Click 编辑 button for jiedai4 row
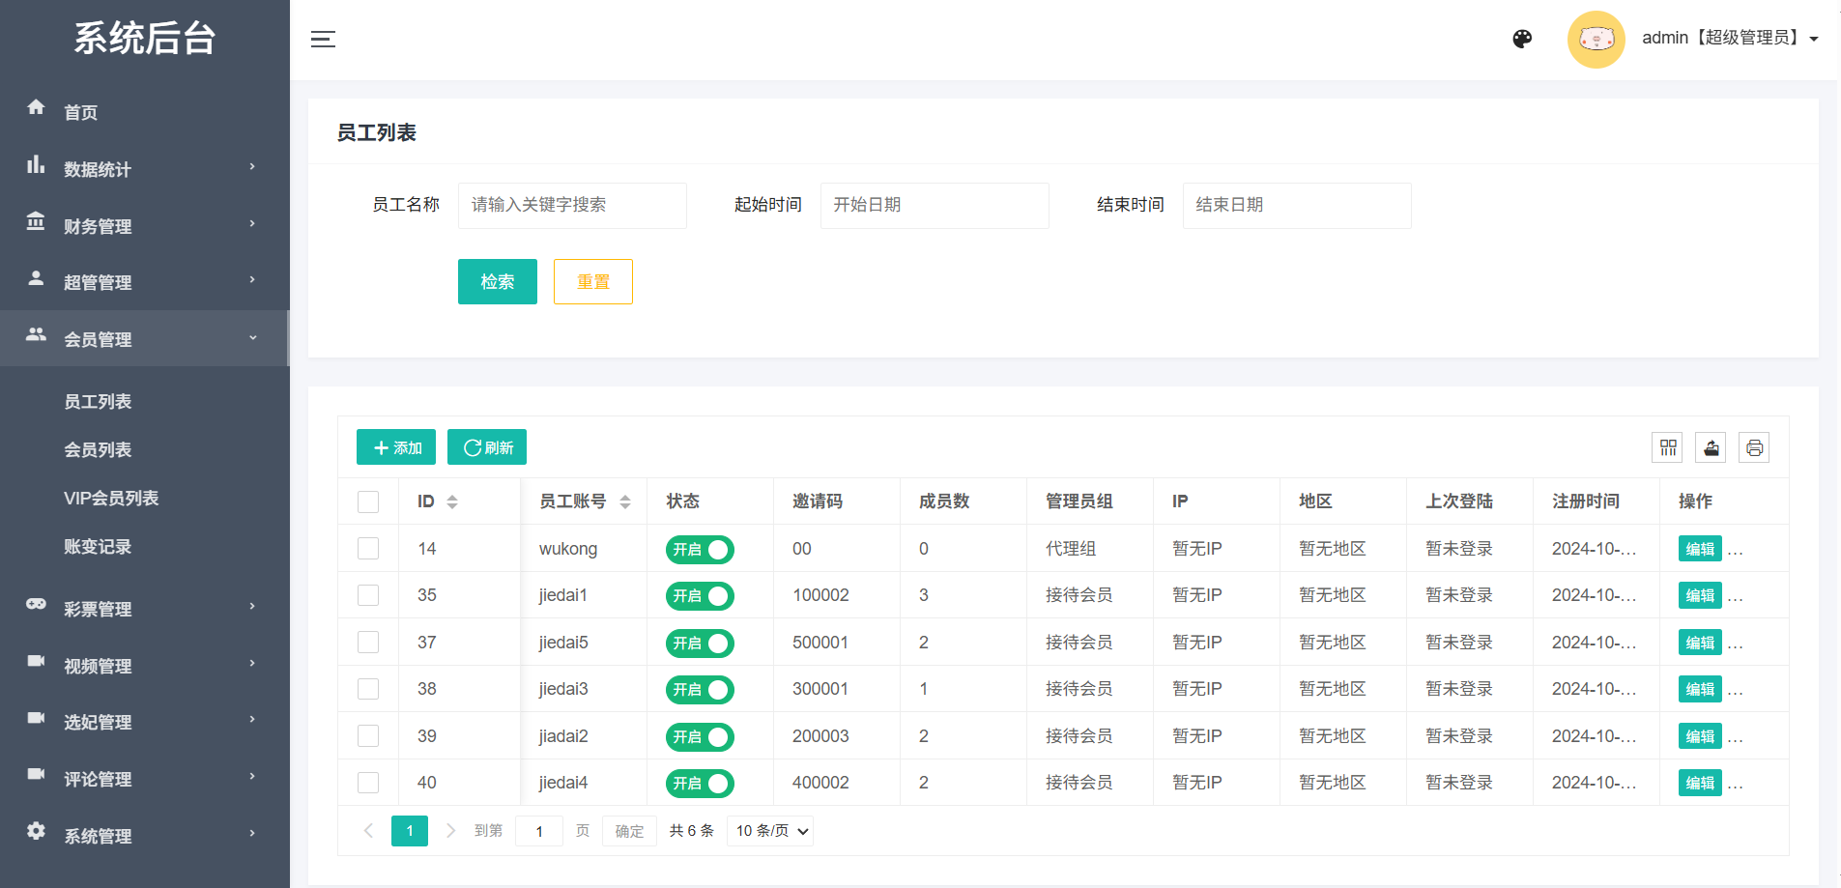1841x888 pixels. coord(1699,784)
